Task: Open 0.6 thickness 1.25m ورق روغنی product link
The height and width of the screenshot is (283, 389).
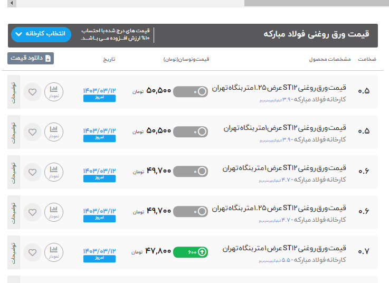Action: coord(279,207)
